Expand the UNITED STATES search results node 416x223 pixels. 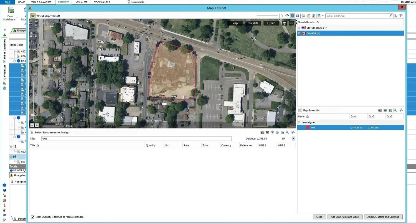point(299,28)
